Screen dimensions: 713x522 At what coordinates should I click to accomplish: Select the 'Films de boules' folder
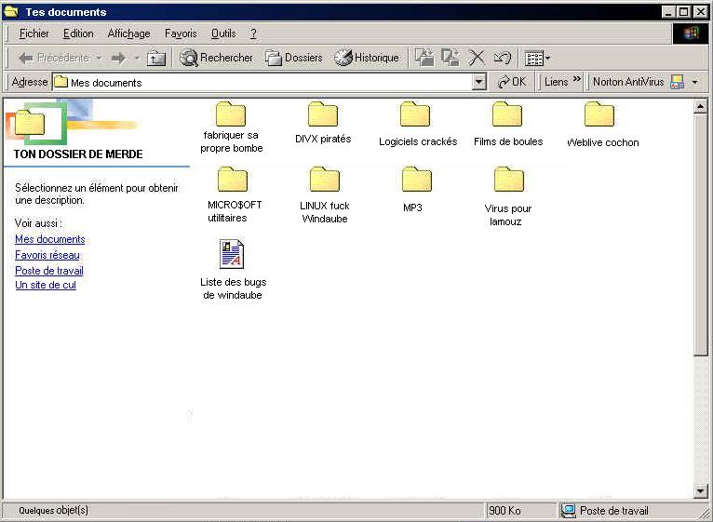pos(508,124)
